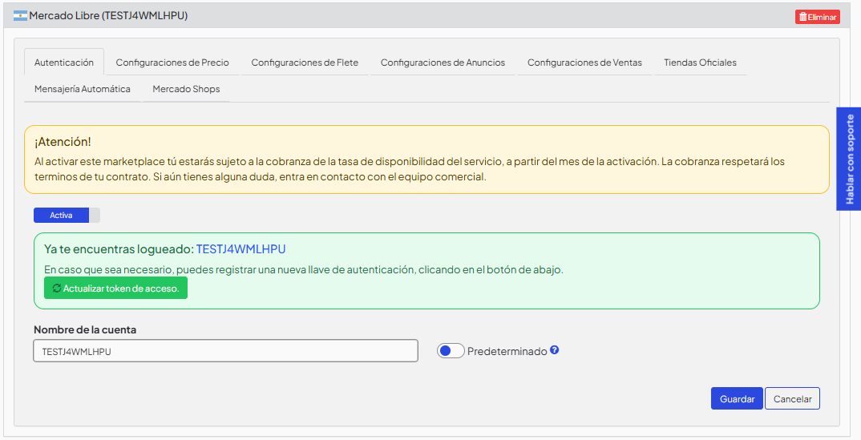Toggle the Activa marketplace switch
The height and width of the screenshot is (440, 861).
tap(67, 215)
